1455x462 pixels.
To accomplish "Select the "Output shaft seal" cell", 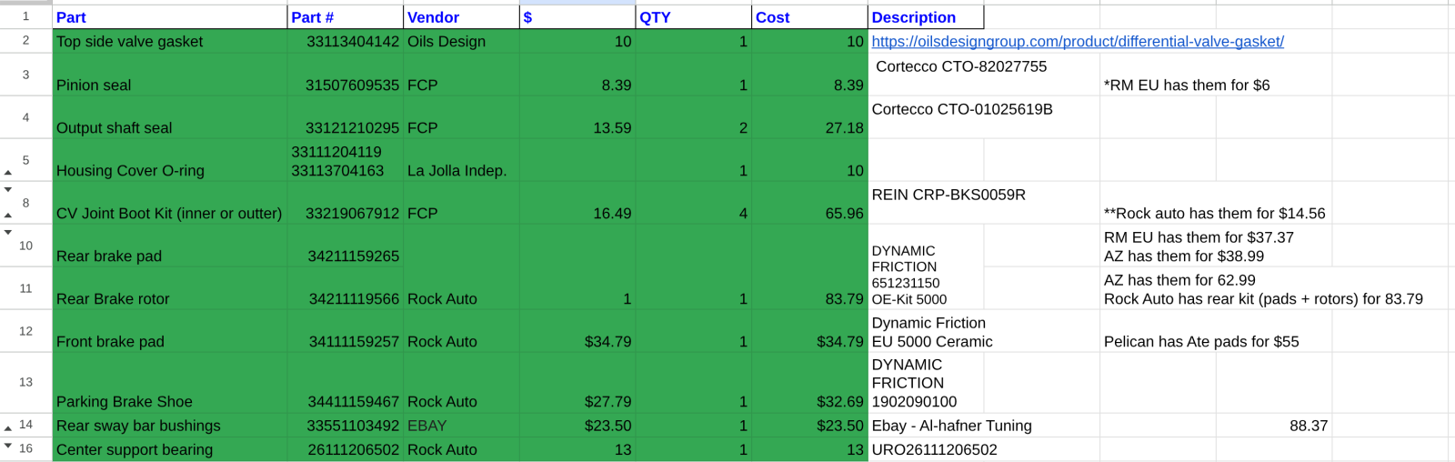I will tap(169, 117).
